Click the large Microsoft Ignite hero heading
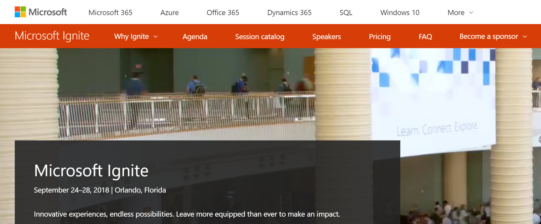The image size is (541, 224). pos(91,171)
